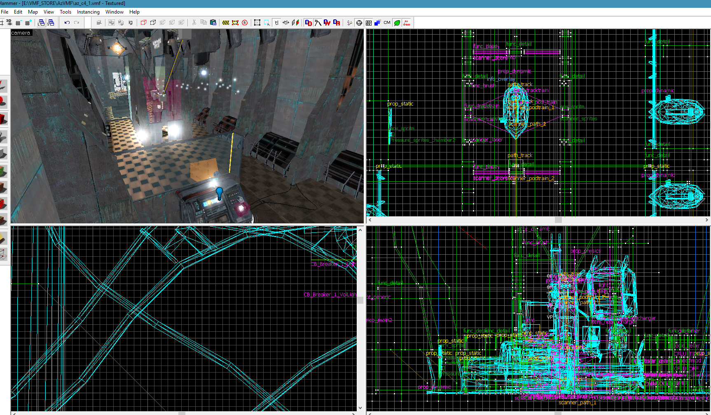Select the Entity tool
This screenshot has width=711, height=415.
point(3,136)
